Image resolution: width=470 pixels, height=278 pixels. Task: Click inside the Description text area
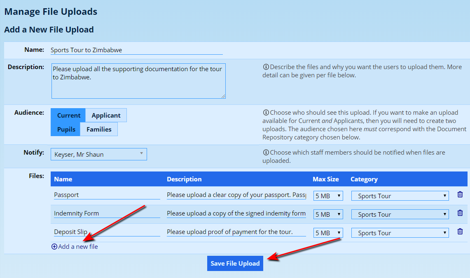pyautogui.click(x=138, y=81)
